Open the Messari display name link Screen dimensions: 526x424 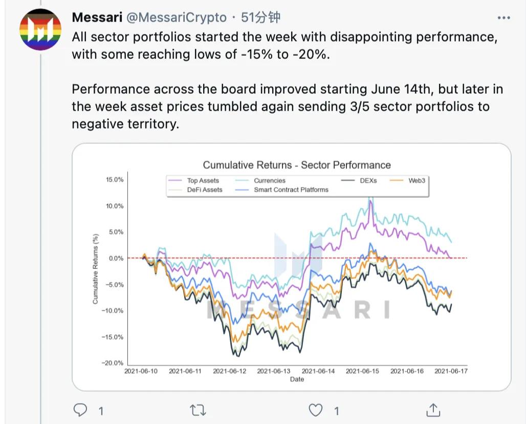click(x=97, y=17)
